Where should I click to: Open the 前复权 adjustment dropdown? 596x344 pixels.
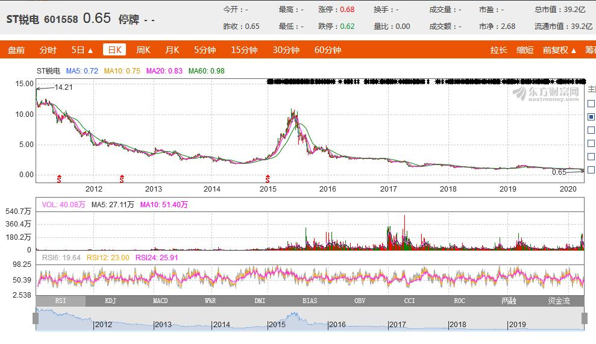click(559, 50)
